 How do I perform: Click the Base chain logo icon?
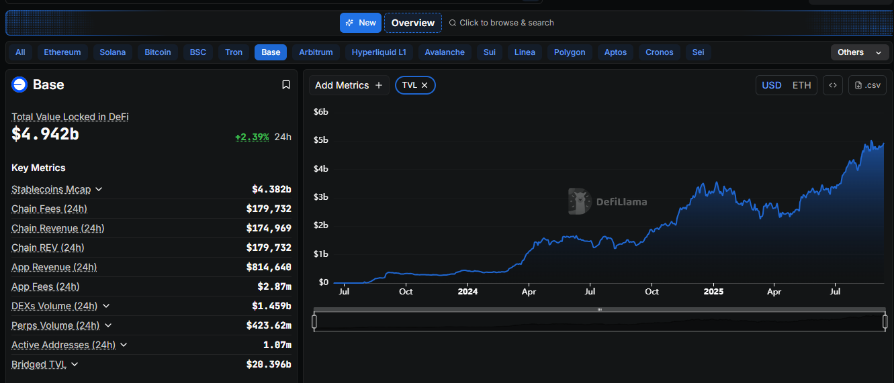[x=19, y=85]
